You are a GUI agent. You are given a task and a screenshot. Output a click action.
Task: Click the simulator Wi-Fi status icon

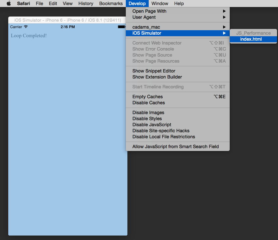click(26, 27)
